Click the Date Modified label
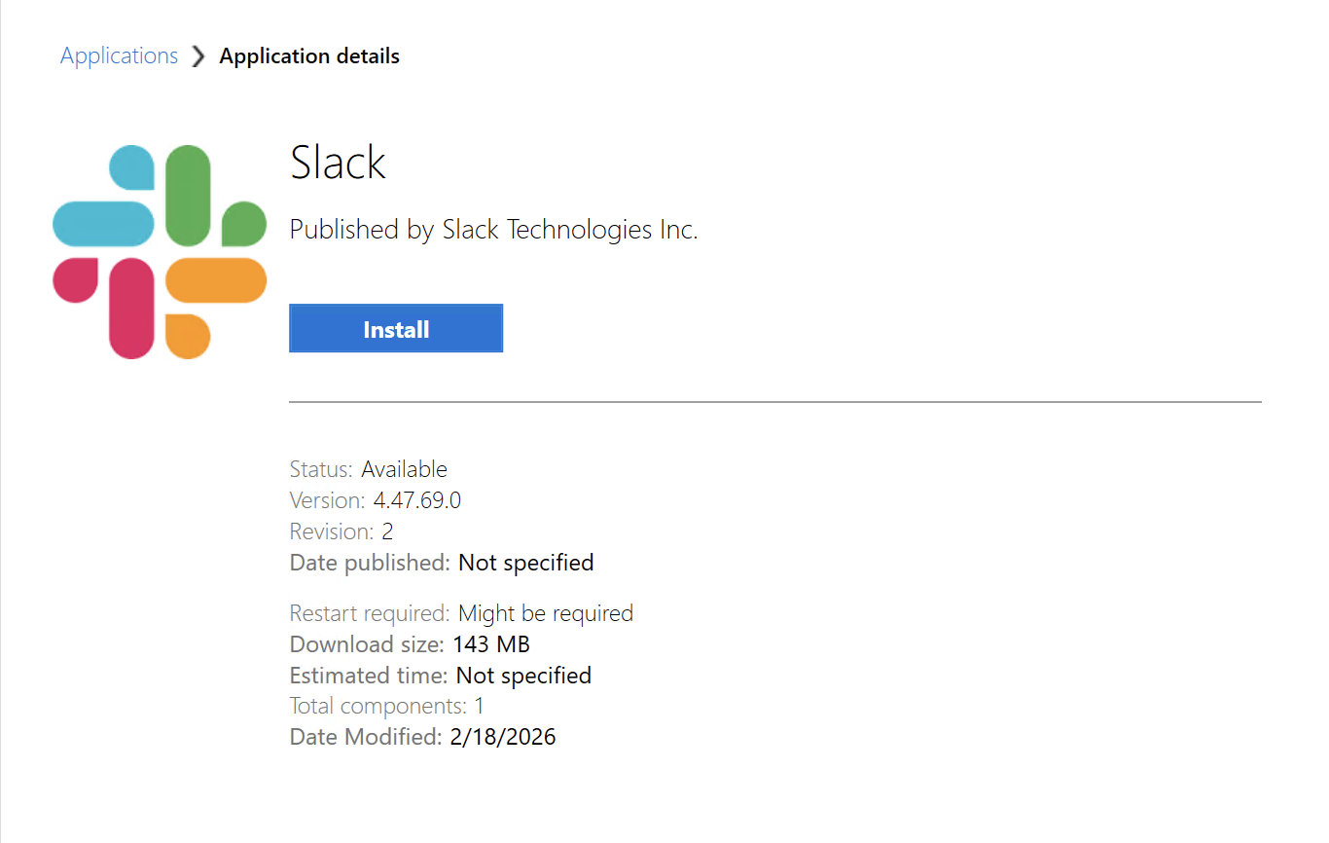1329x843 pixels. click(366, 737)
